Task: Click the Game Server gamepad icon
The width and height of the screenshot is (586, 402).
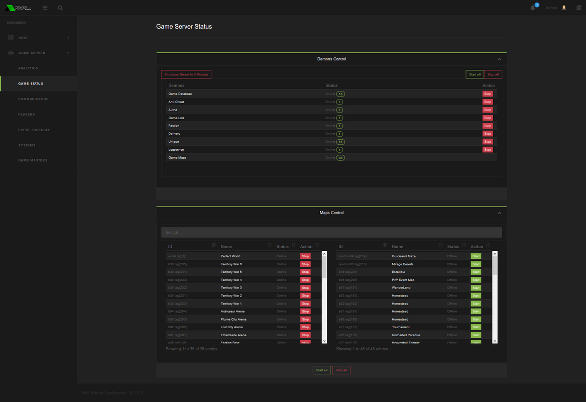Action: pyautogui.click(x=11, y=53)
